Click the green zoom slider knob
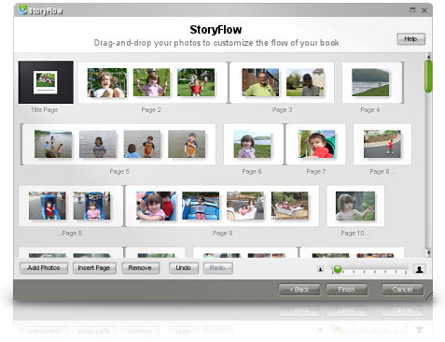The image size is (445, 342). (x=338, y=269)
